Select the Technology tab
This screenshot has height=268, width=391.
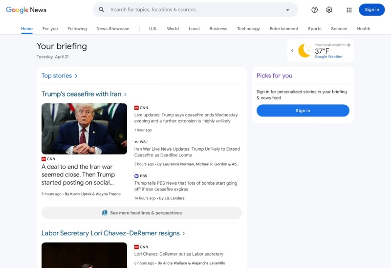pyautogui.click(x=248, y=29)
